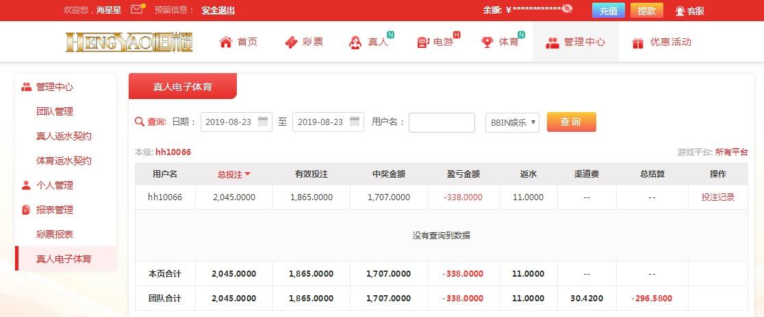Open 优惠活动 in the navigation

coord(671,42)
